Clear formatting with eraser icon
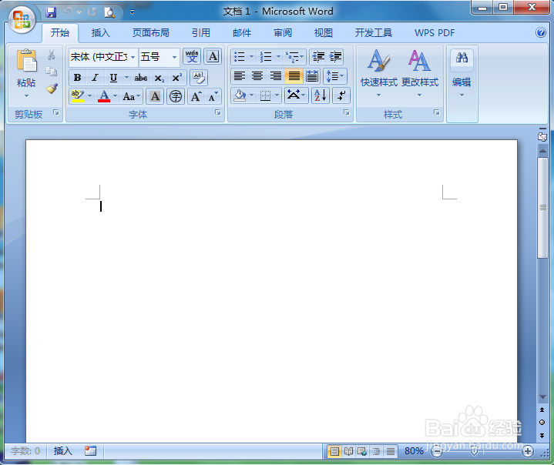The height and width of the screenshot is (465, 554). (199, 78)
